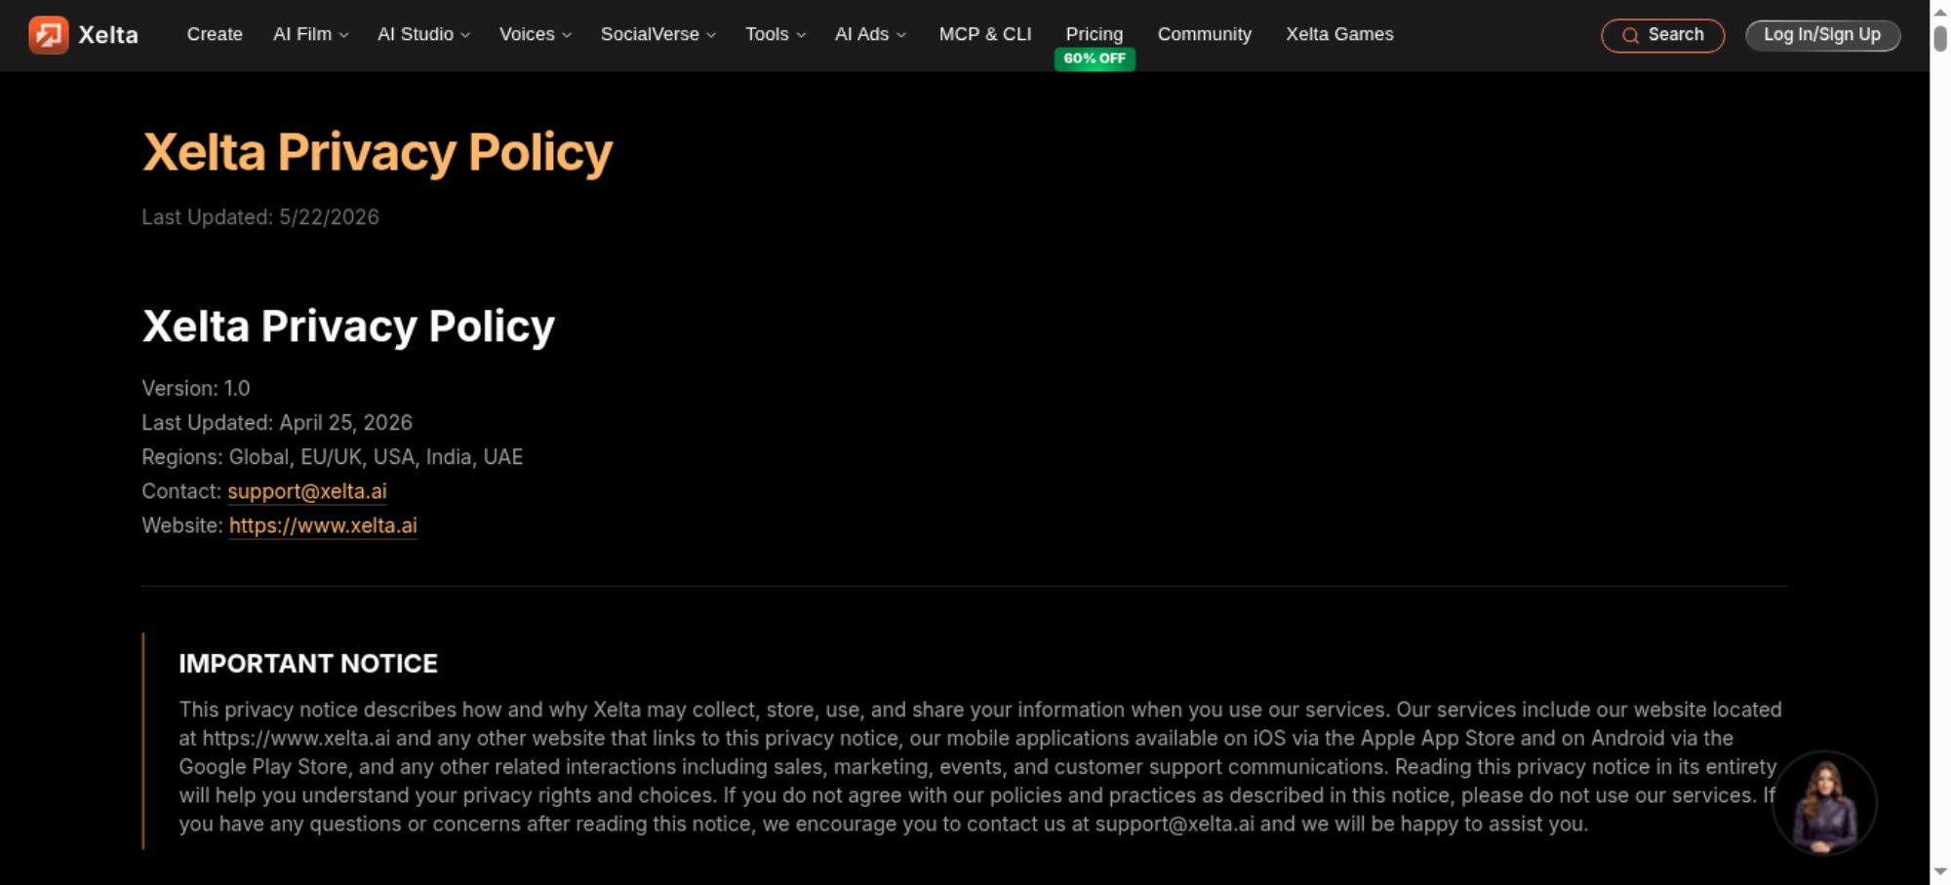Click the scrollbar down arrow
The height and width of the screenshot is (885, 1951).
1940,871
